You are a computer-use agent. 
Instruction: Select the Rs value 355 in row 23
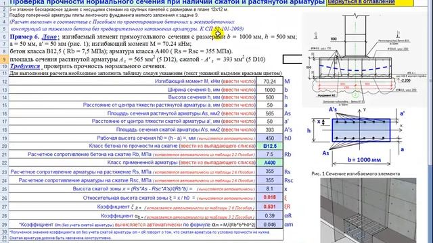click(x=269, y=171)
